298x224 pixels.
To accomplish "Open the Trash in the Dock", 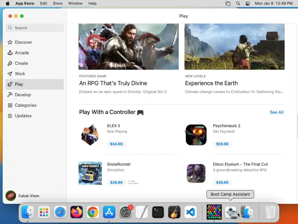I will (x=270, y=212).
